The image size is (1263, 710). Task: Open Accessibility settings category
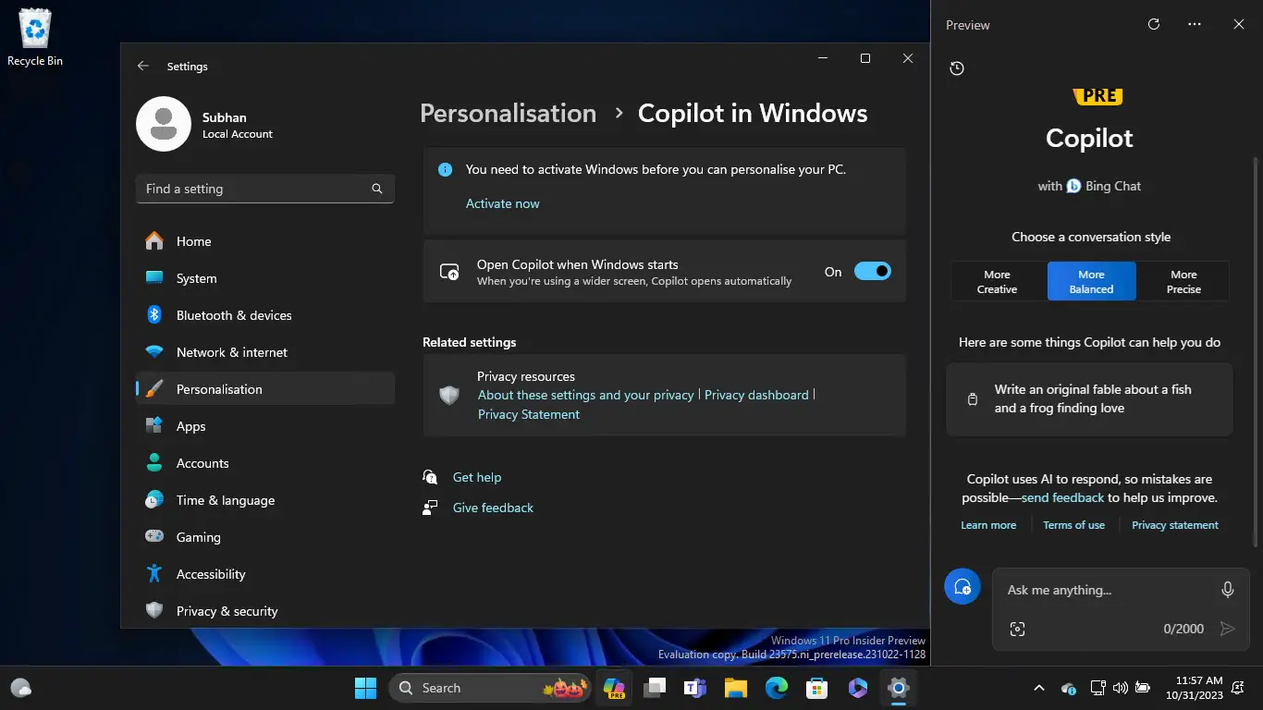[x=264, y=574]
